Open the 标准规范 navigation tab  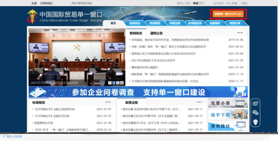[155, 23]
